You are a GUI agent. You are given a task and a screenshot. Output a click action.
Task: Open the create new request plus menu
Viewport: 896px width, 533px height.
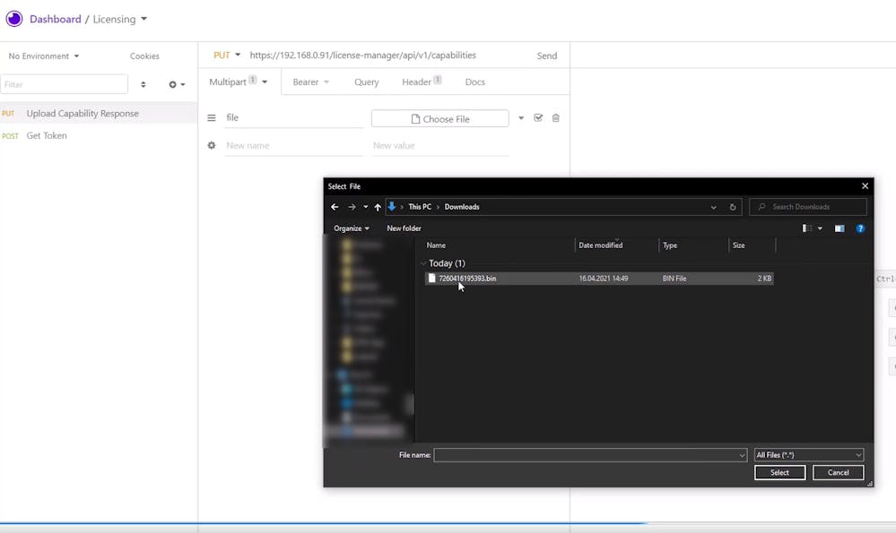pos(177,84)
